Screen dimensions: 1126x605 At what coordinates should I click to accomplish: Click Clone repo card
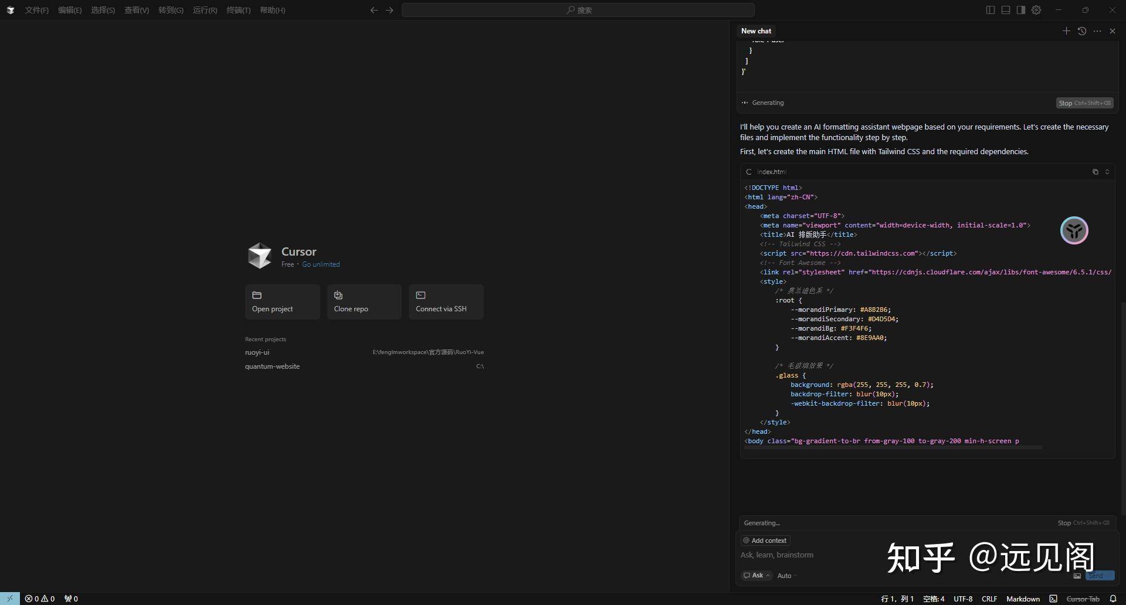(x=364, y=302)
